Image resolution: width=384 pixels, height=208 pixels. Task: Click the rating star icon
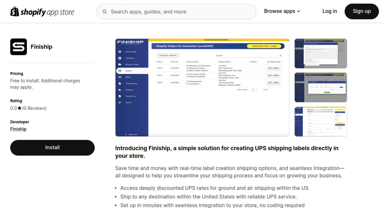tap(20, 108)
